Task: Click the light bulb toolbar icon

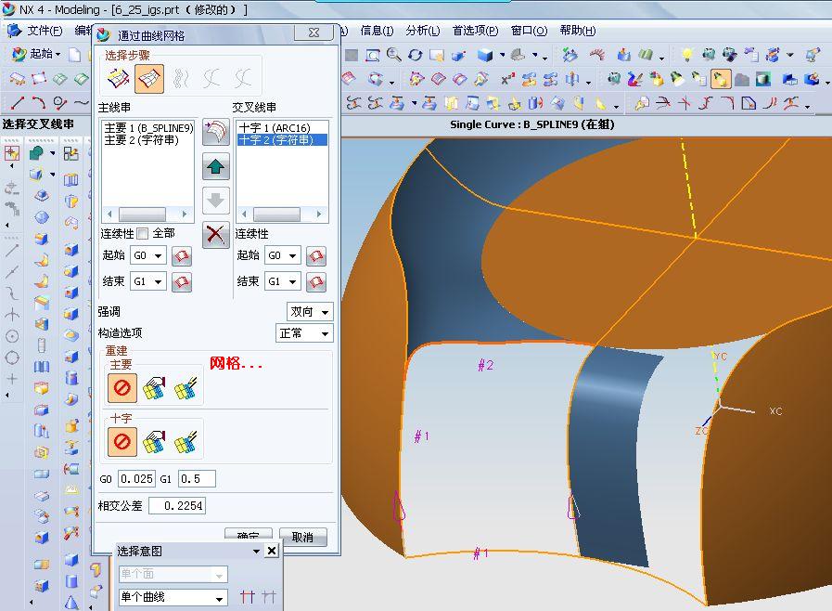Action: click(687, 54)
